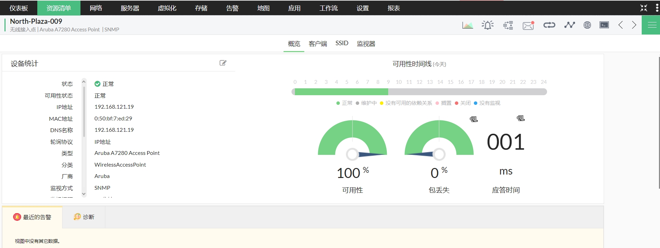Switch to the 客户端 tab
The height and width of the screenshot is (248, 660).
click(x=318, y=44)
